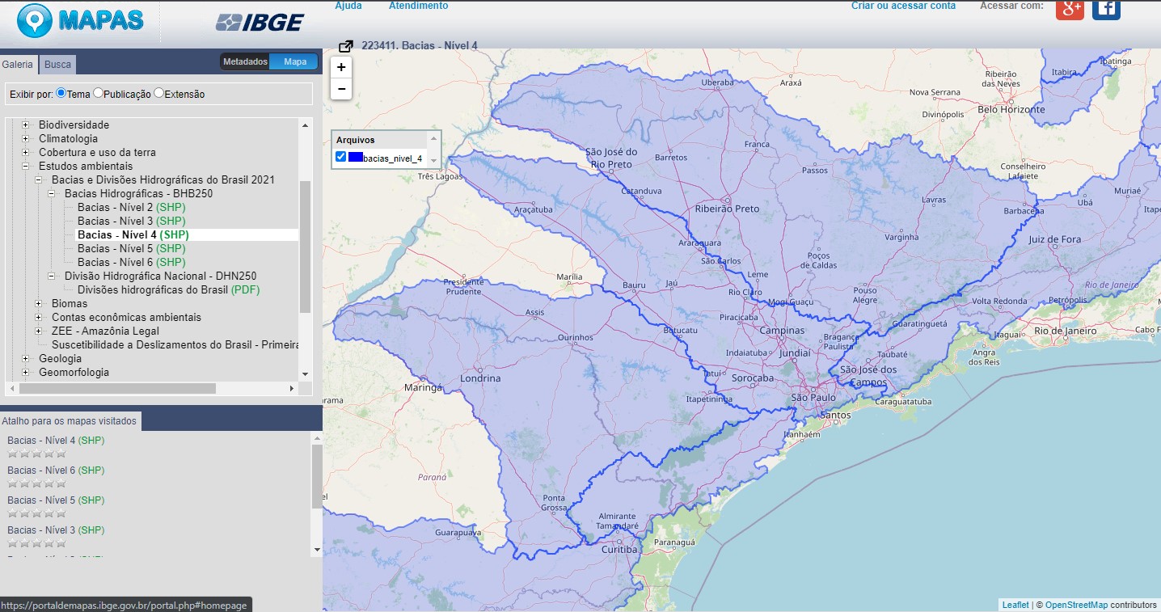Click the theme tree scroll-left arrow
This screenshot has width=1161, height=612.
tap(12, 389)
